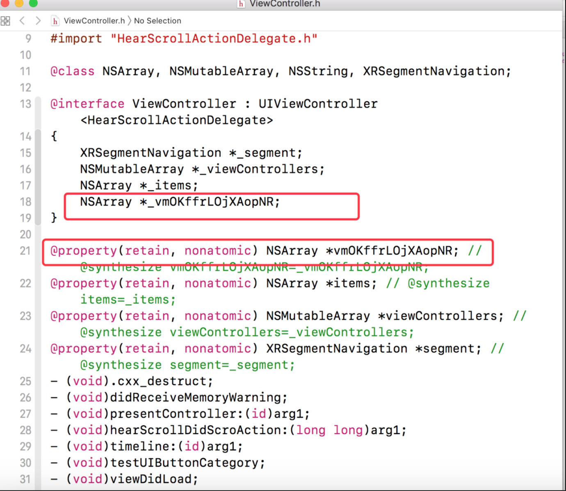Click the #import directive

(x=76, y=39)
